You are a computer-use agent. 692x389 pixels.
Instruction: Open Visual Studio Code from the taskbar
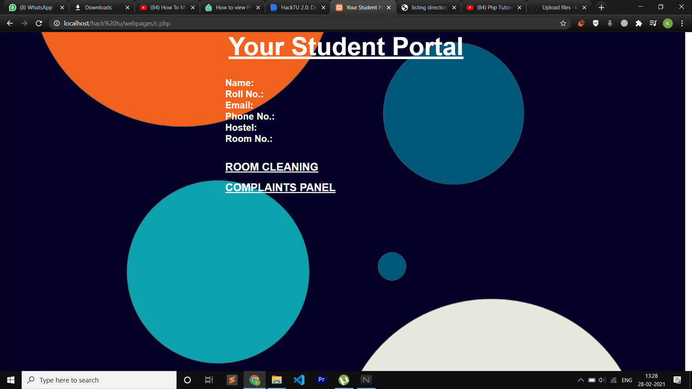299,380
